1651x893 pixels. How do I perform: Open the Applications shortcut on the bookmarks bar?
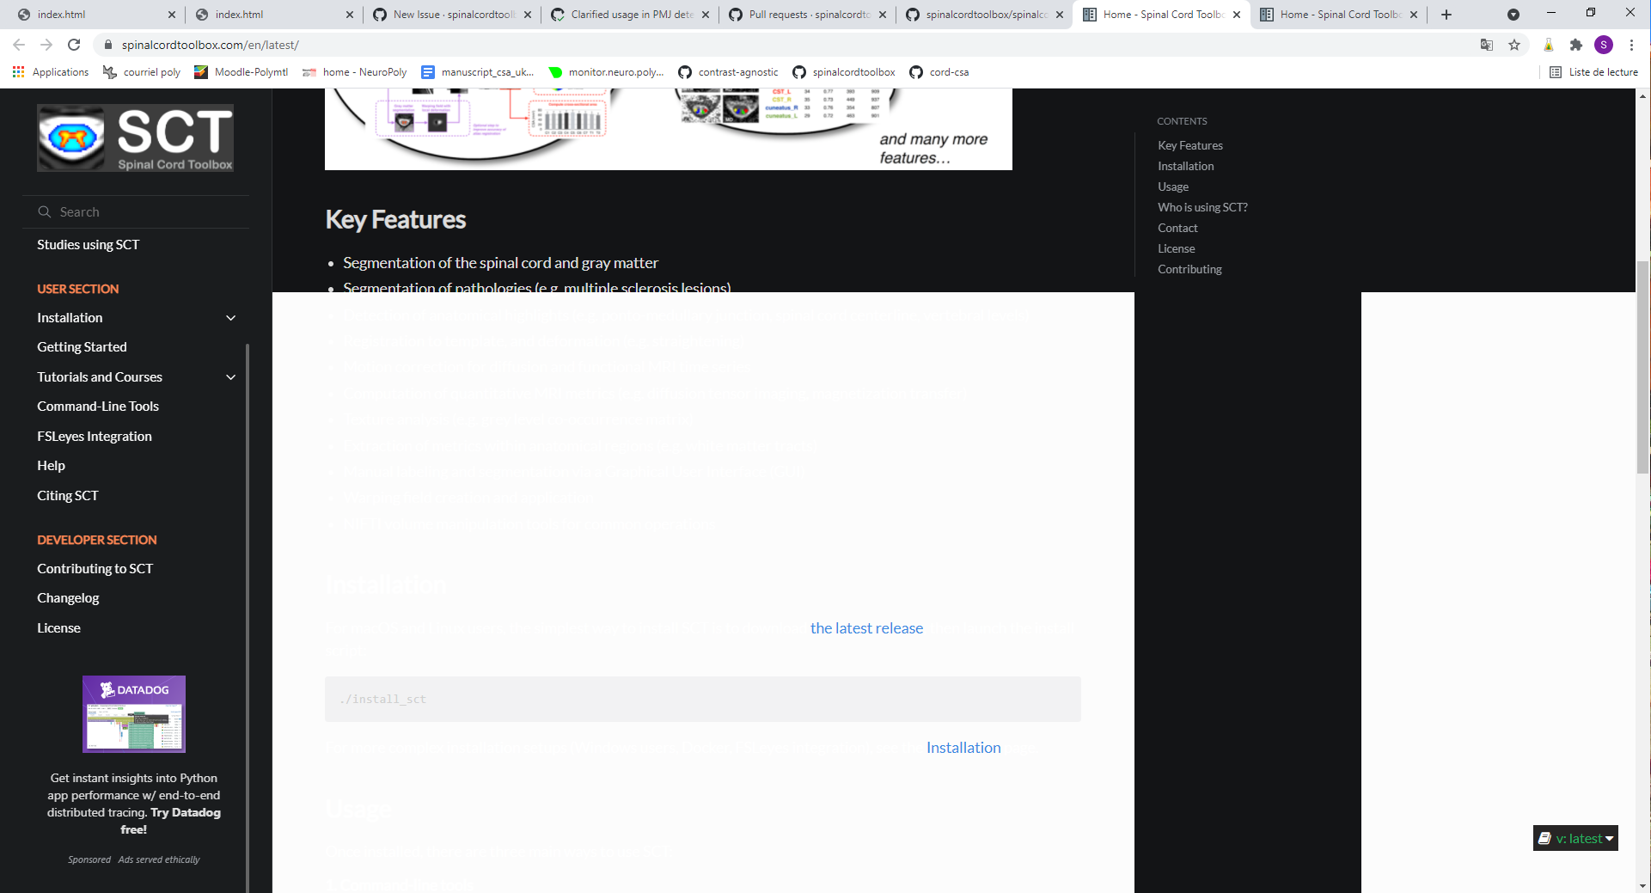point(51,72)
